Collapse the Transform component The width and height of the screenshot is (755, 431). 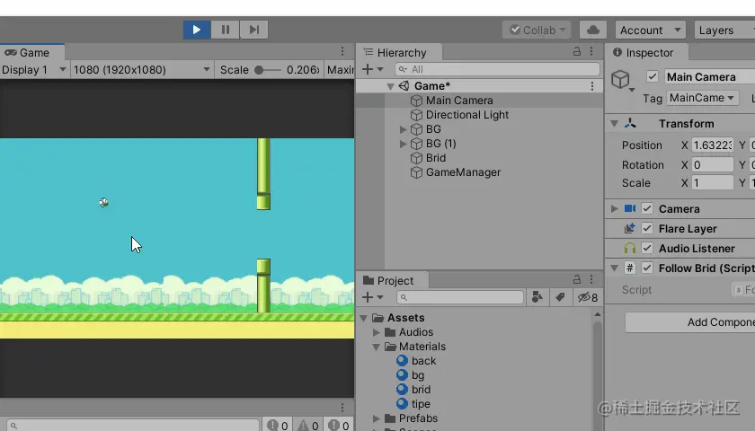point(615,124)
